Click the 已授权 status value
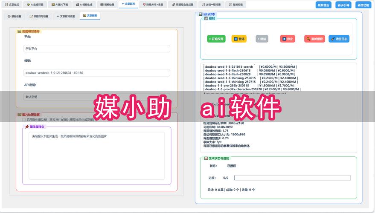Image resolution: width=375 pixels, height=213 pixels. tap(232, 166)
